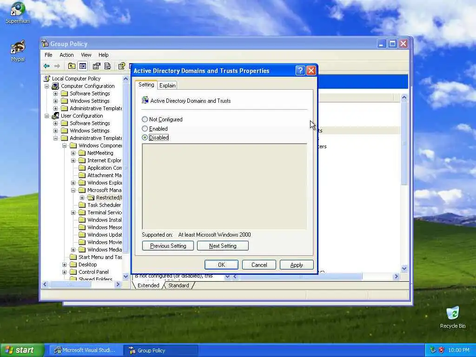Click the tree pane scroll-down arrow
Viewport: 476px width, 357px height.
[x=126, y=276]
